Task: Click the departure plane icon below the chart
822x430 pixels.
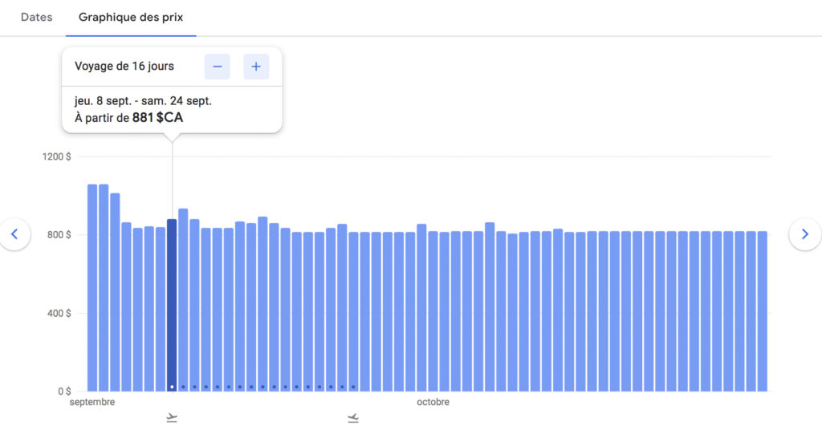Action: click(172, 418)
